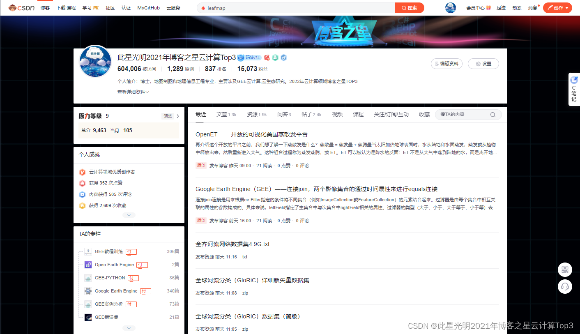The image size is (580, 334).
Task: Switch to the 关注/订阅/互动 tab
Action: [x=391, y=114]
